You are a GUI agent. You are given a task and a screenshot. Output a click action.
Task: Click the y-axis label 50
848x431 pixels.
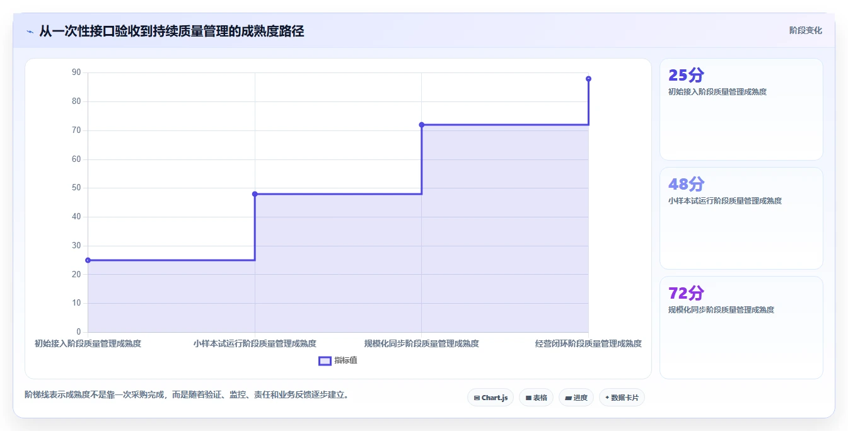click(76, 188)
